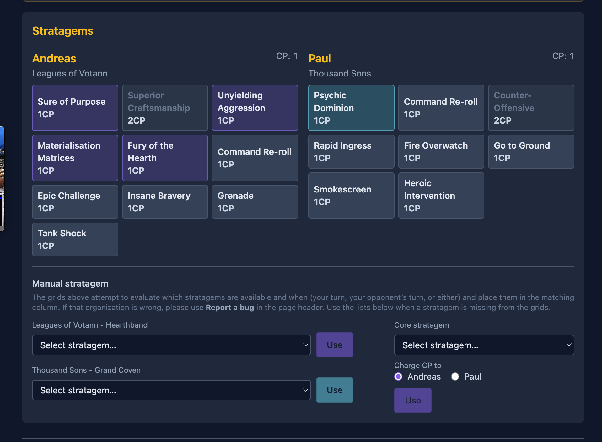
Task: Activate Fury of the Hearth
Action: coord(165,158)
